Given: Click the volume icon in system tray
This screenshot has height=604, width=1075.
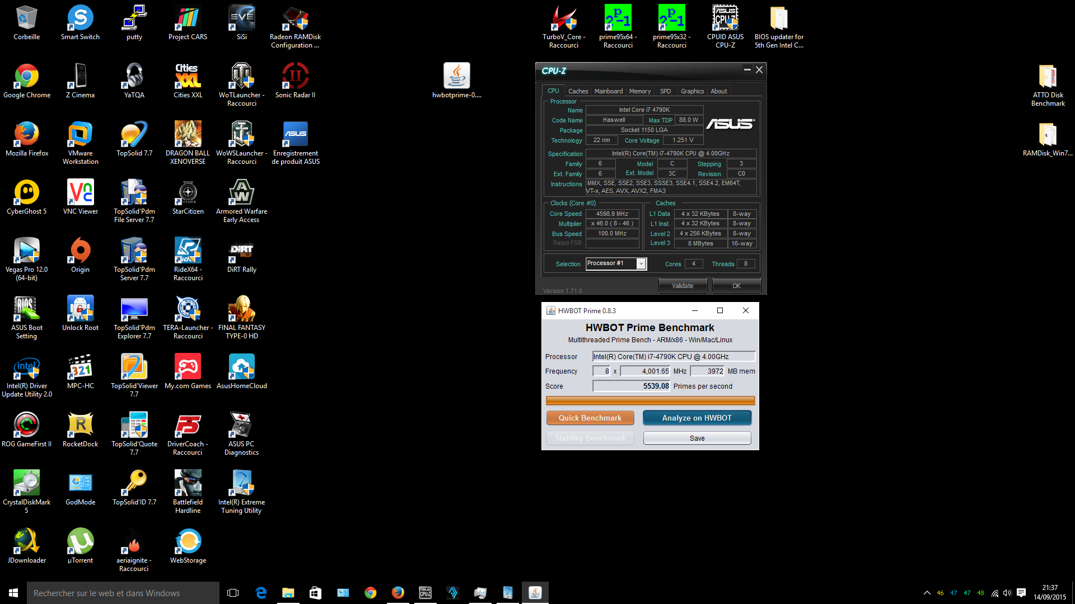Looking at the screenshot, I should coord(1007,593).
